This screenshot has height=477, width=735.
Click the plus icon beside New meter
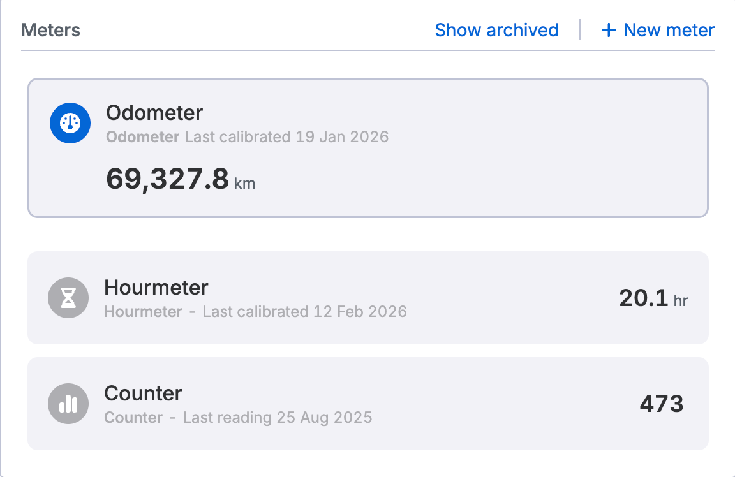tap(609, 30)
